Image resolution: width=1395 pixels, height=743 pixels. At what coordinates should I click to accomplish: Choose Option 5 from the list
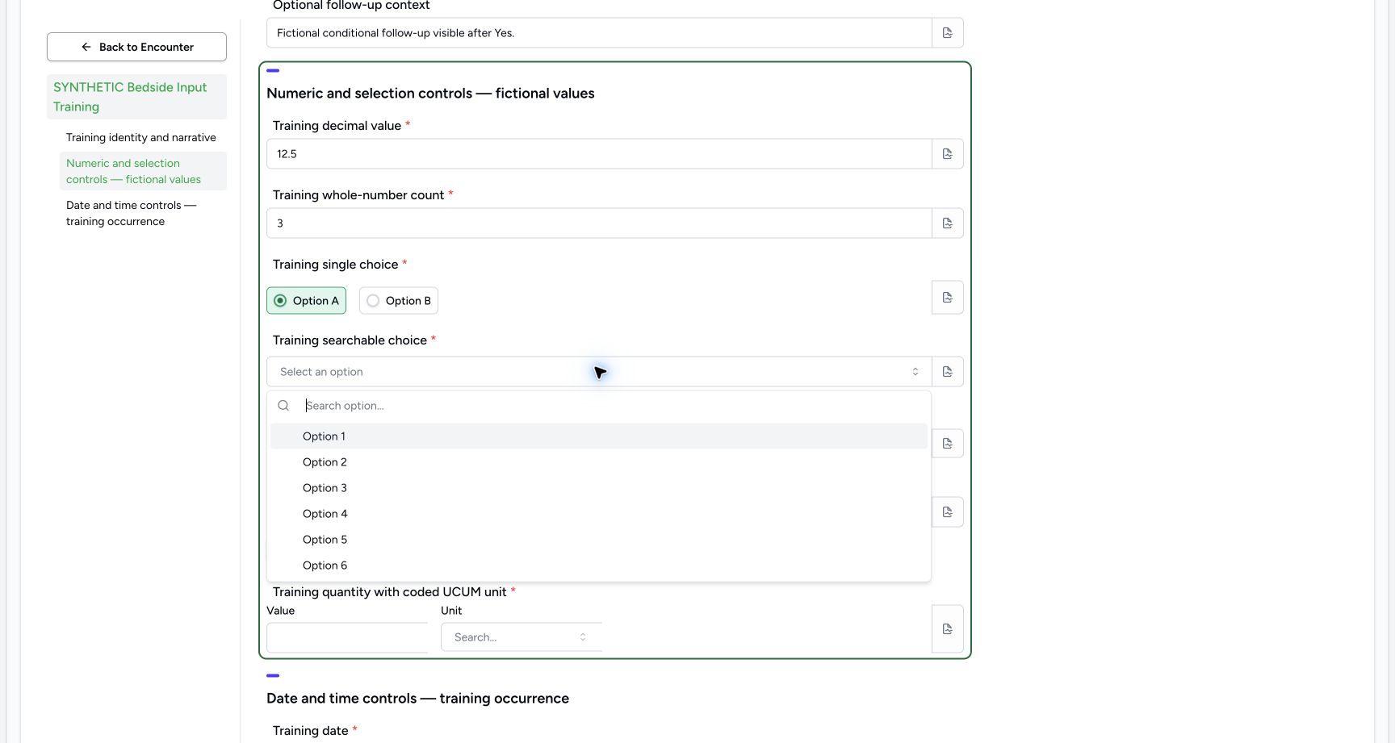(599, 540)
